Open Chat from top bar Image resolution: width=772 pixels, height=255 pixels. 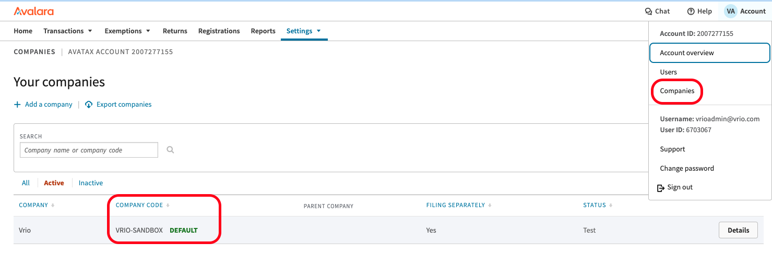coord(658,11)
